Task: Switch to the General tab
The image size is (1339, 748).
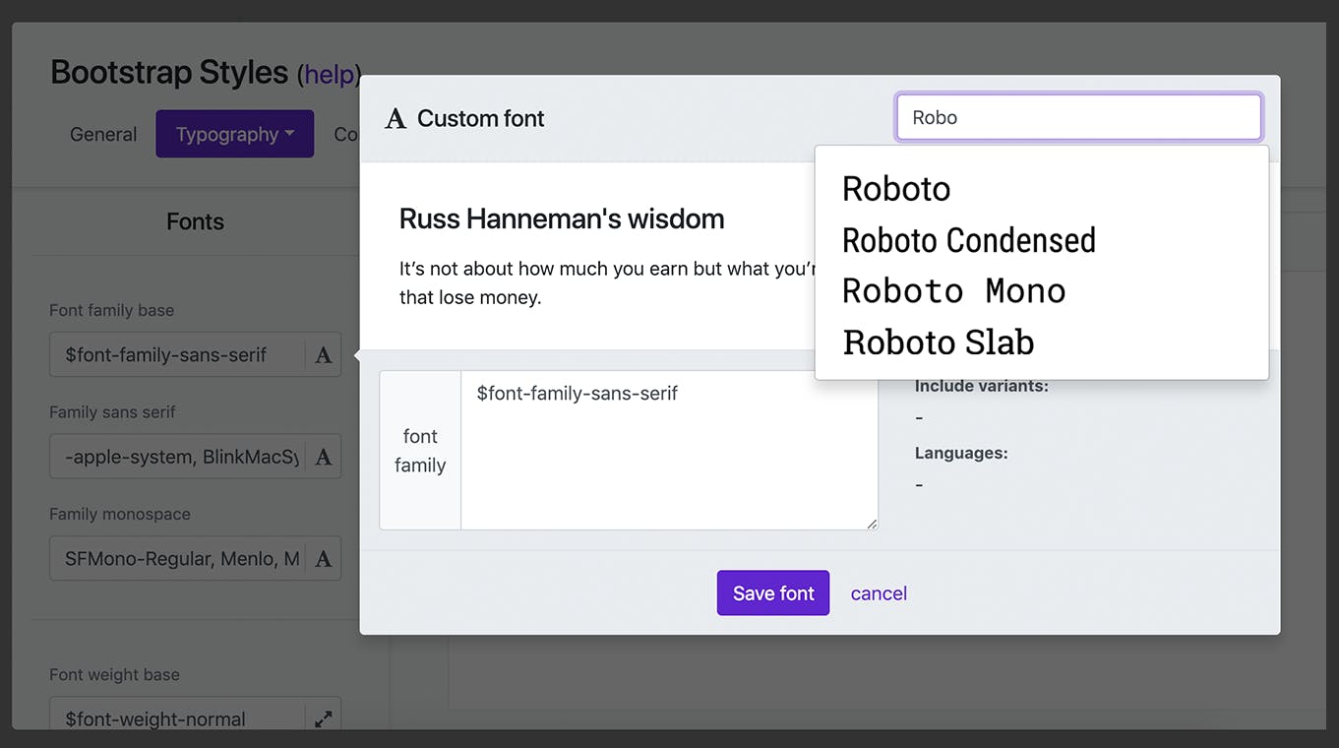Action: [103, 135]
